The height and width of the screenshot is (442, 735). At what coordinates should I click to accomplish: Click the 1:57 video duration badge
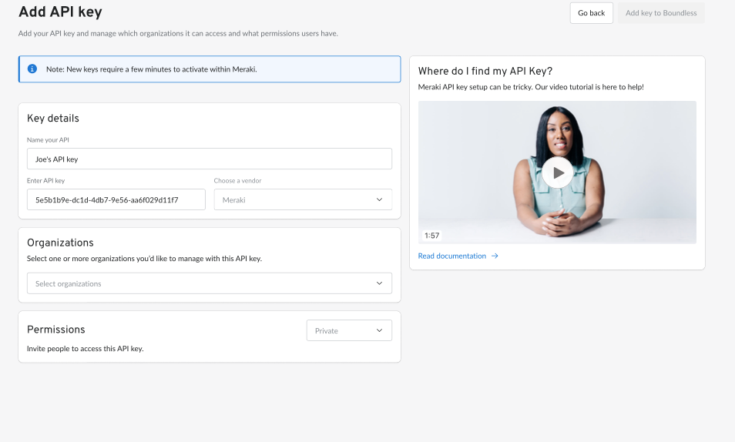(431, 236)
